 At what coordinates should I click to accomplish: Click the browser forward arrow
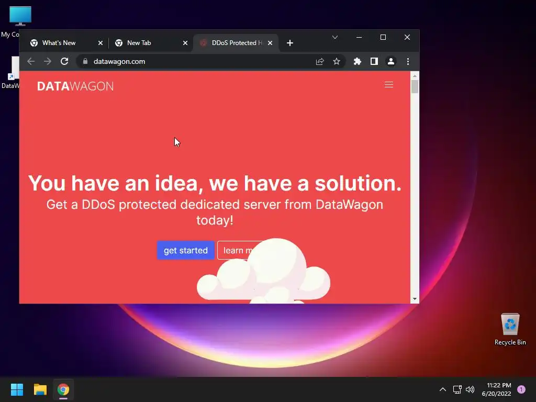coord(48,61)
